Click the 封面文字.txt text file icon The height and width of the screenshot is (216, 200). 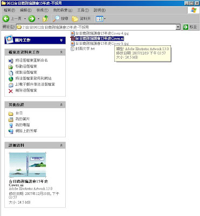(x=73, y=49)
